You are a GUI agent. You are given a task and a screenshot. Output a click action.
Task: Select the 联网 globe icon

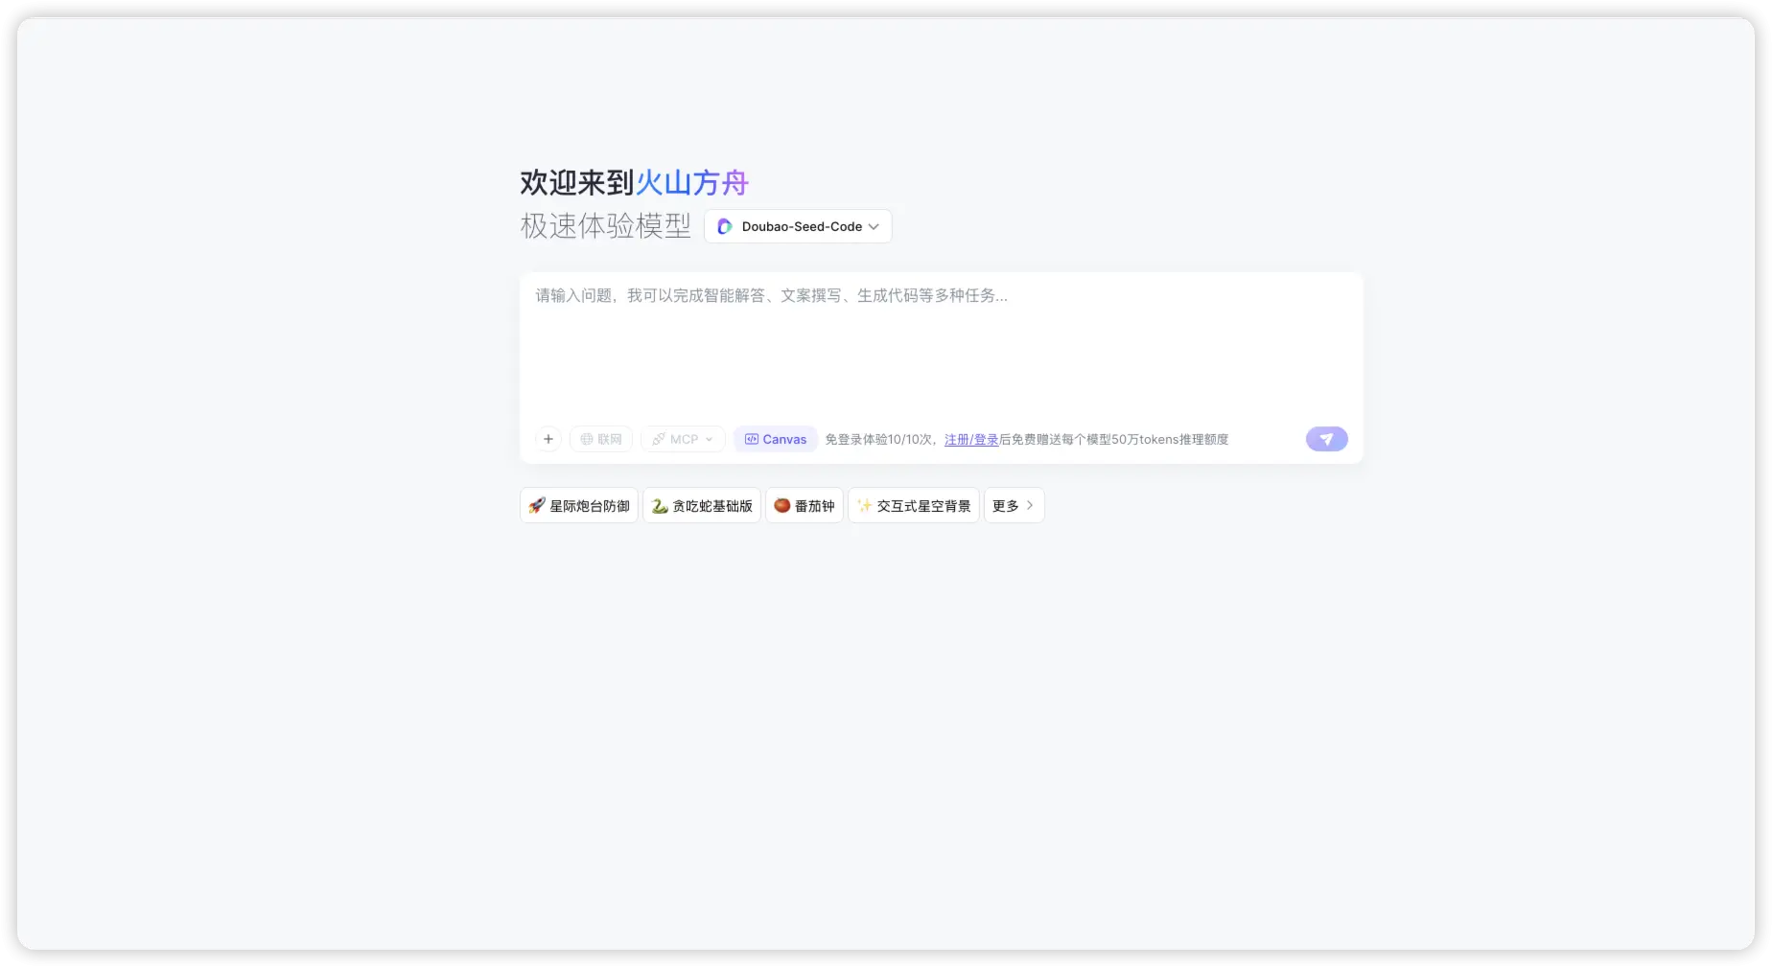588,439
